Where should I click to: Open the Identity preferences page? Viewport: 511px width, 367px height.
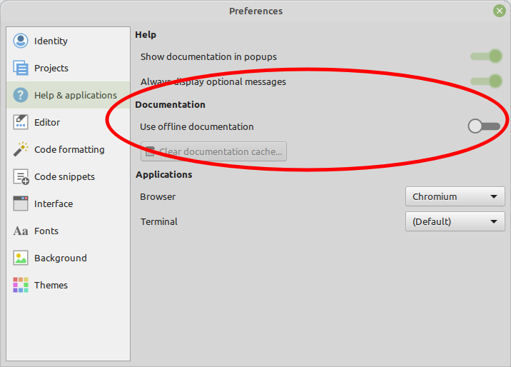68,41
